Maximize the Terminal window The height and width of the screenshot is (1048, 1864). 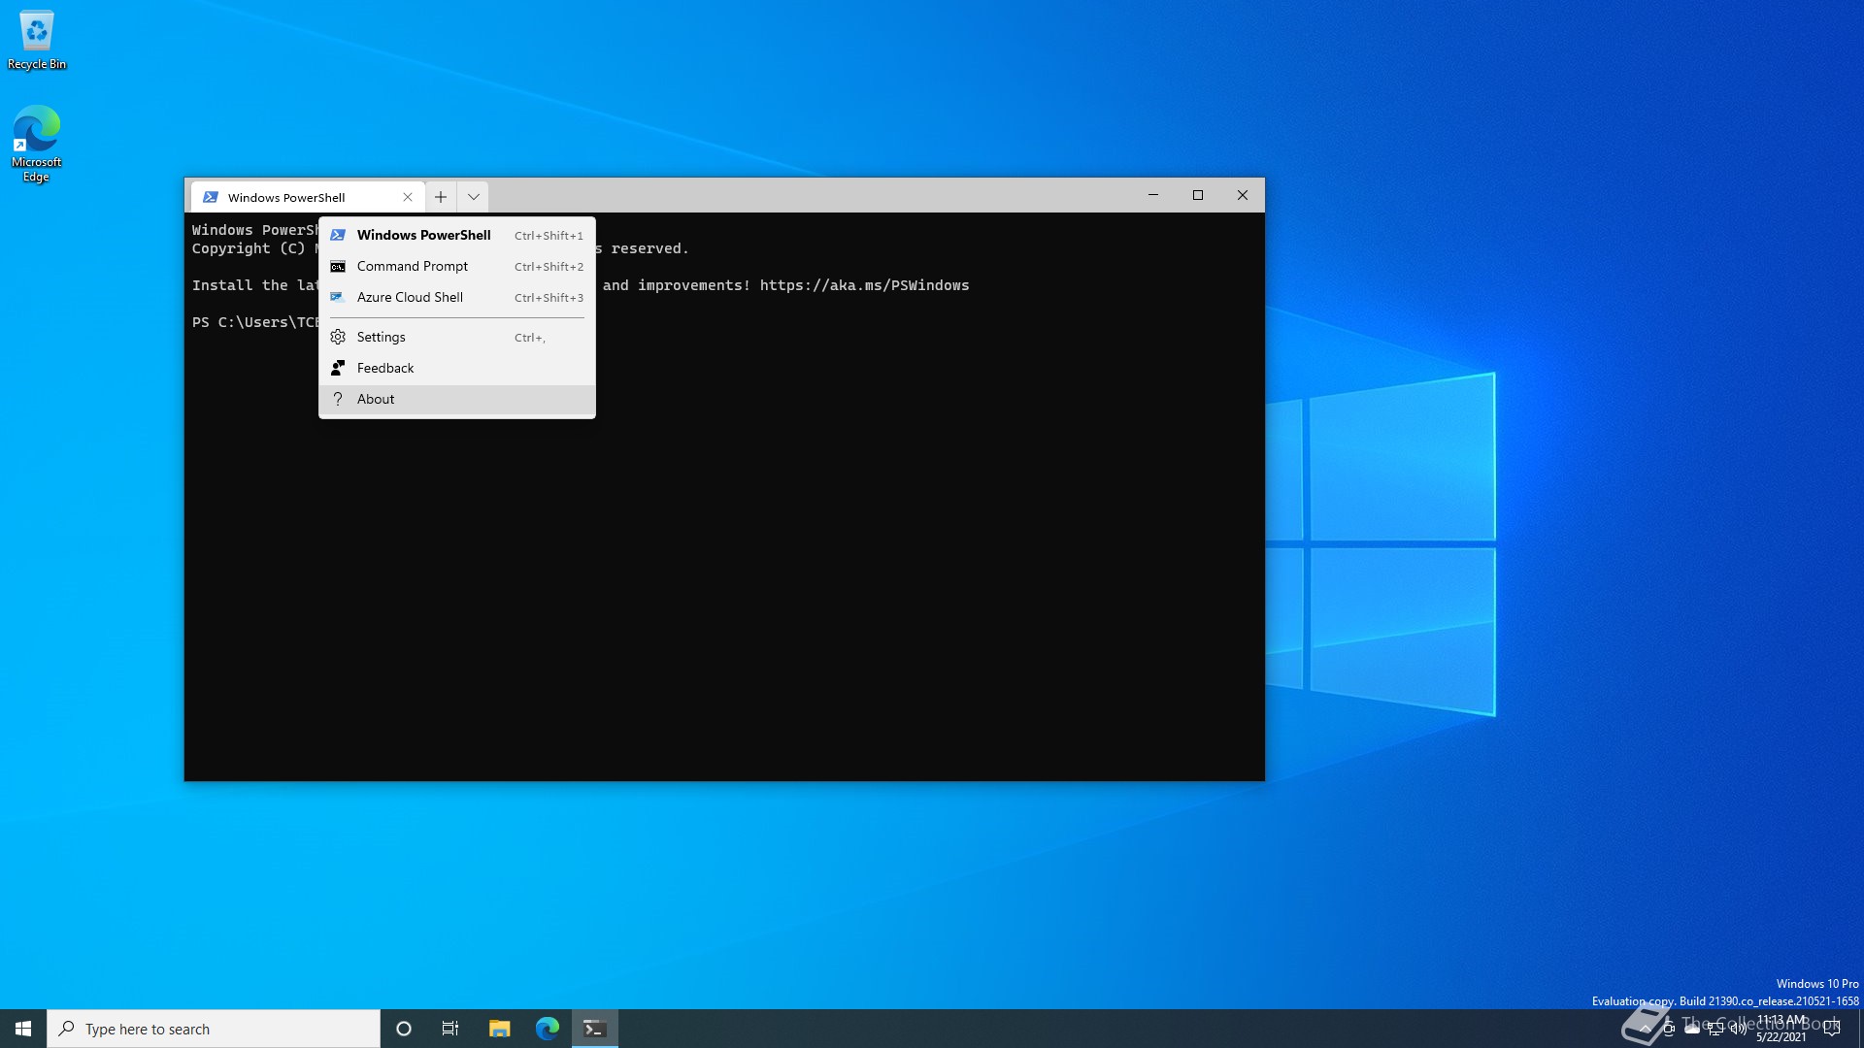pos(1198,195)
